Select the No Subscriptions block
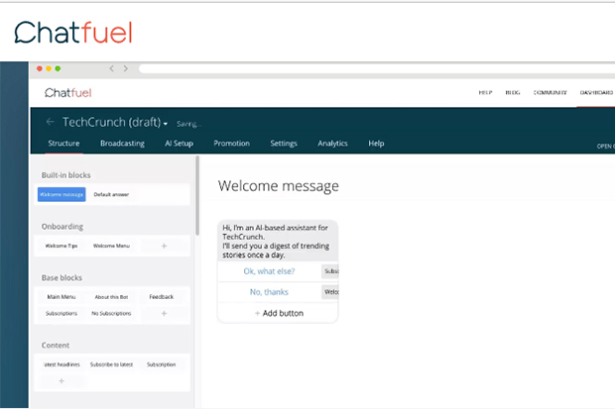The height and width of the screenshot is (409, 615). (x=111, y=313)
